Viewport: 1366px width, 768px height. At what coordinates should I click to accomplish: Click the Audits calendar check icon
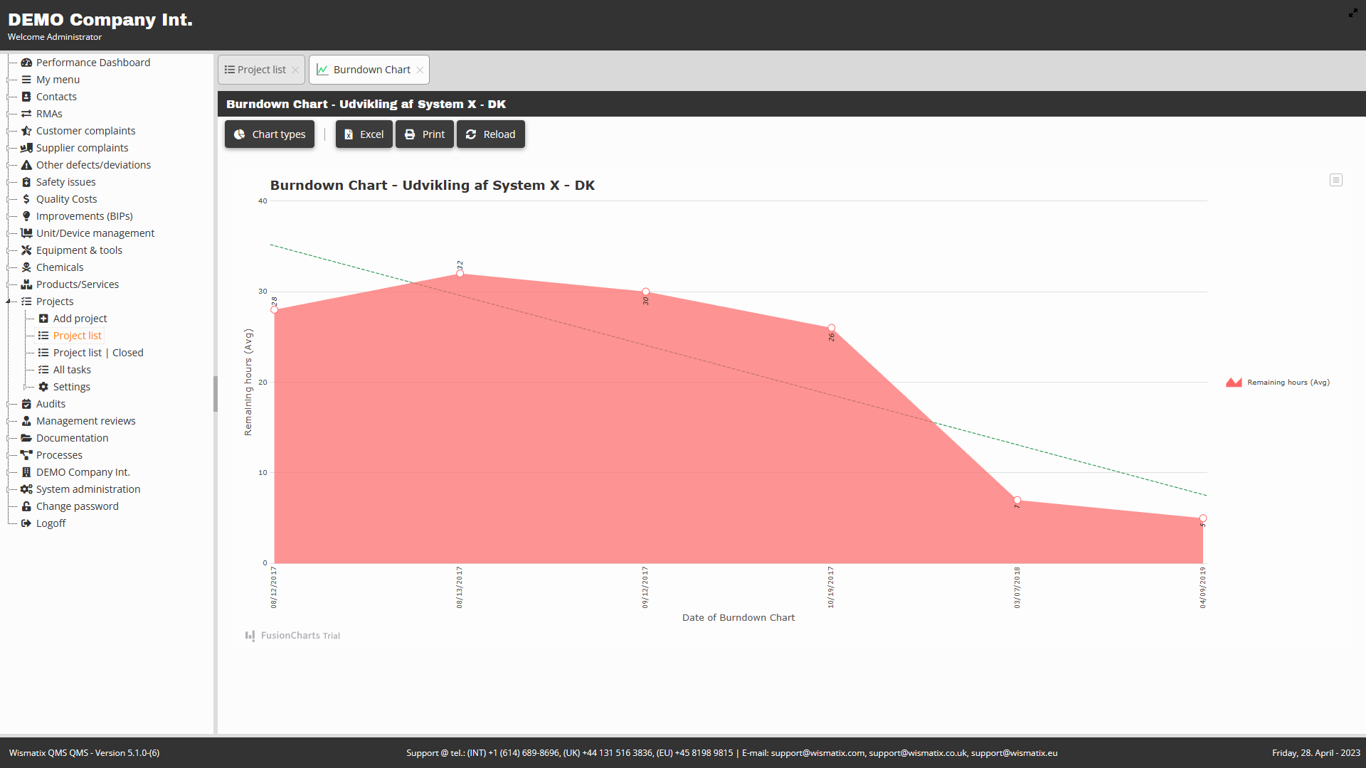(26, 404)
